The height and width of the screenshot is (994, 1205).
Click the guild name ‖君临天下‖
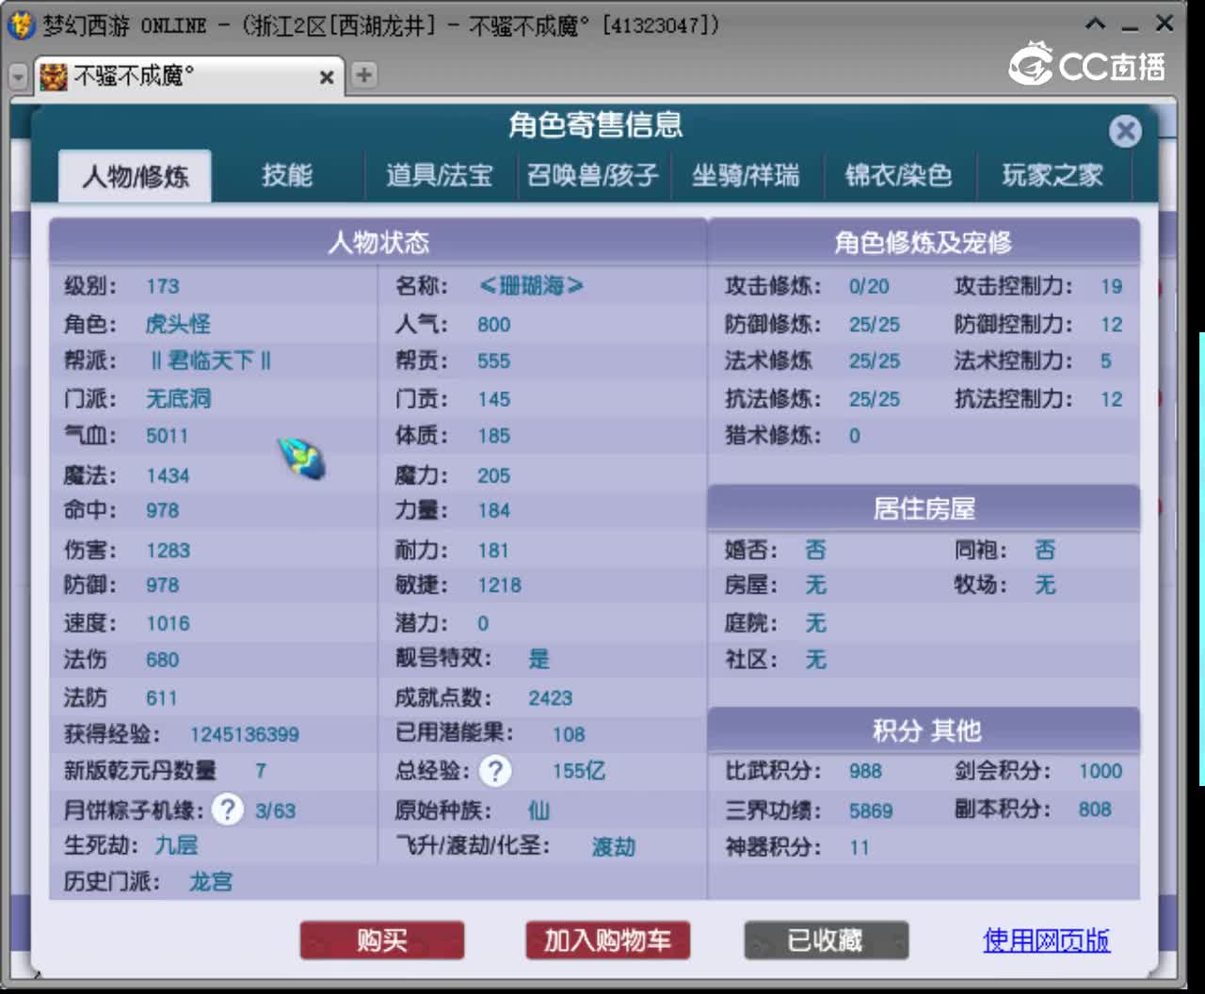click(x=210, y=361)
